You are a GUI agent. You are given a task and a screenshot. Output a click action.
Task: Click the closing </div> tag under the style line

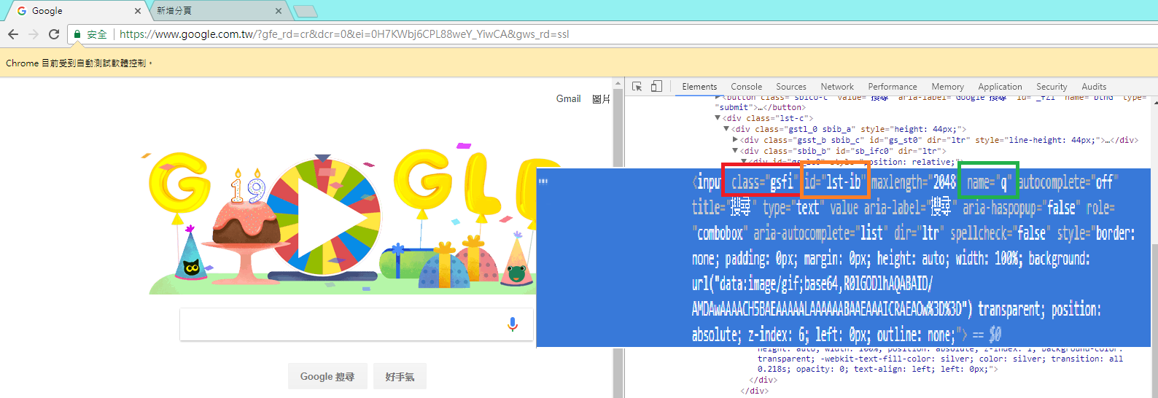pyautogui.click(x=763, y=380)
